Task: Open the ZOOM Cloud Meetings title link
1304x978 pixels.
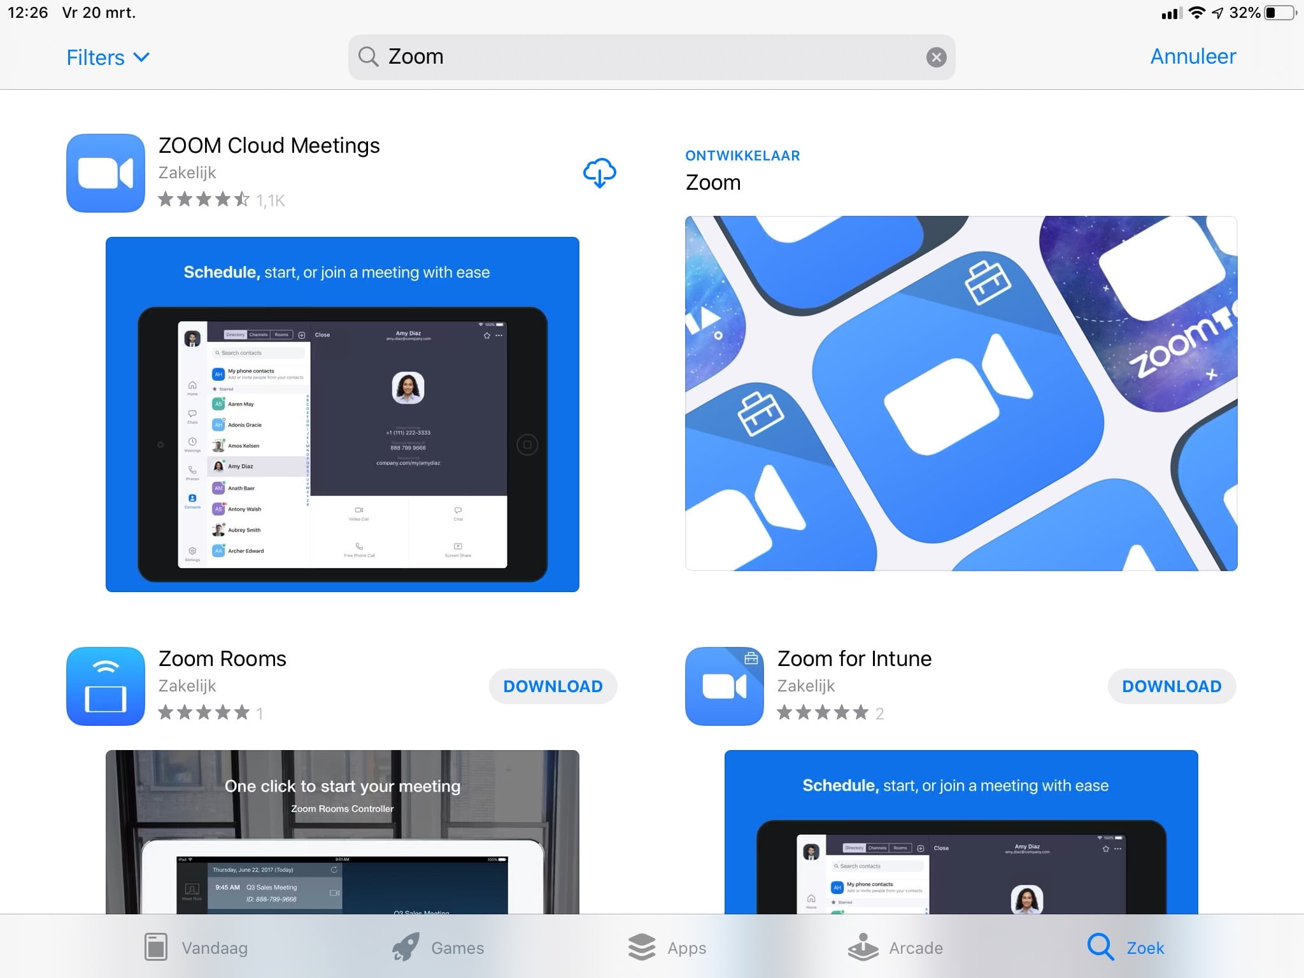Action: (x=269, y=146)
